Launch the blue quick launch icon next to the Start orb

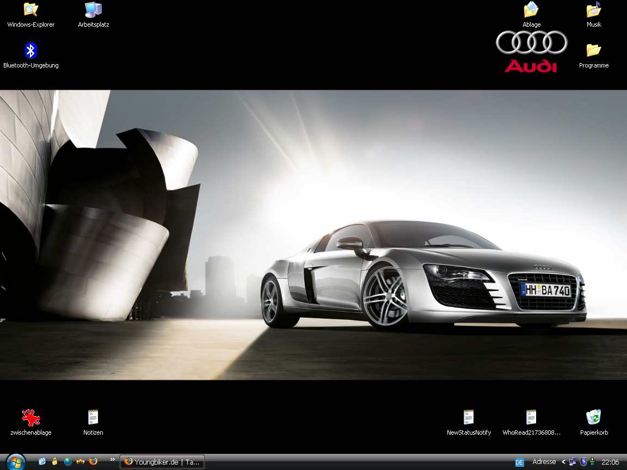pos(42,461)
